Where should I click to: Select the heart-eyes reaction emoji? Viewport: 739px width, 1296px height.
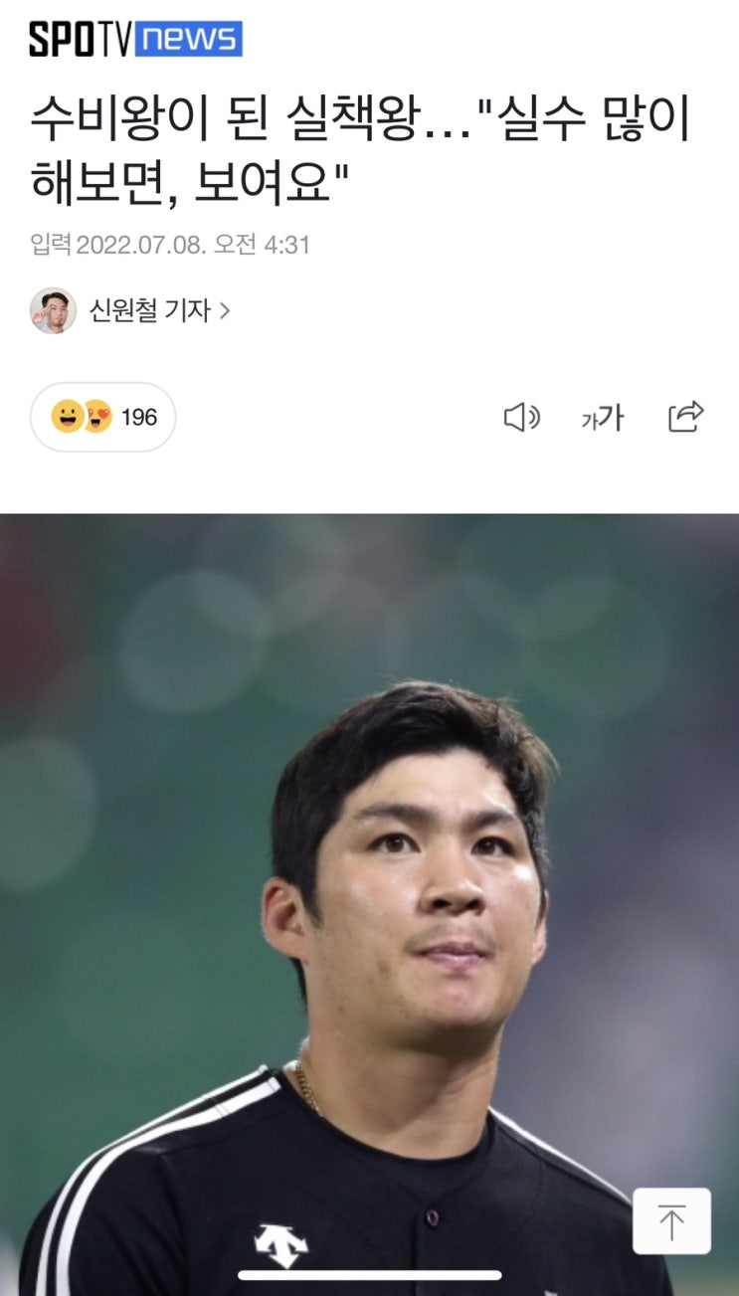point(96,418)
